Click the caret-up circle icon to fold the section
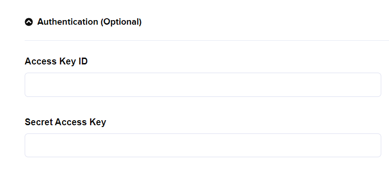The height and width of the screenshot is (170, 389). coord(29,22)
